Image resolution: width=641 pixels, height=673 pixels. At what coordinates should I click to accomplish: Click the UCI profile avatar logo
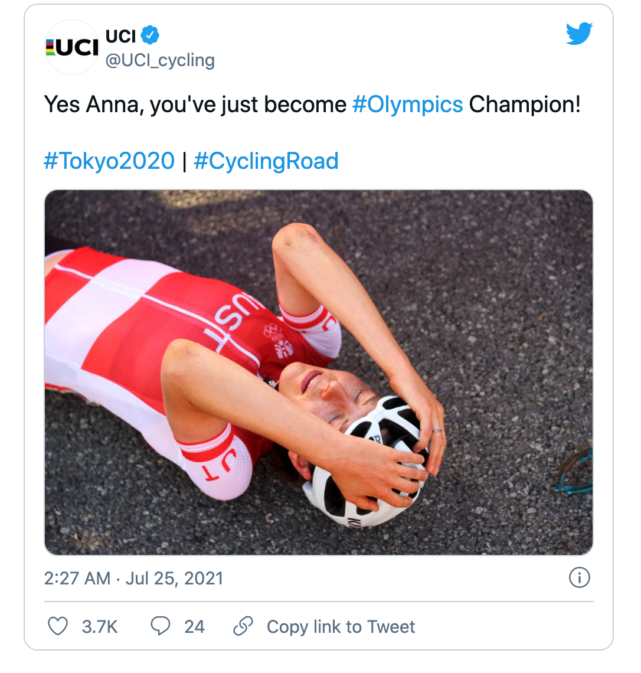click(72, 48)
